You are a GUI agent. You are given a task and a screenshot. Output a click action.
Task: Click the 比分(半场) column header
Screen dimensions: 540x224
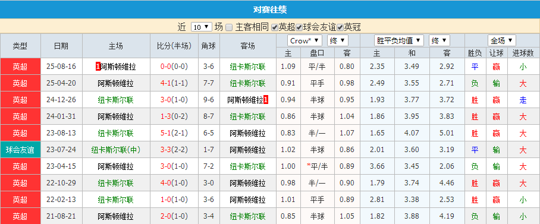pyautogui.click(x=174, y=46)
